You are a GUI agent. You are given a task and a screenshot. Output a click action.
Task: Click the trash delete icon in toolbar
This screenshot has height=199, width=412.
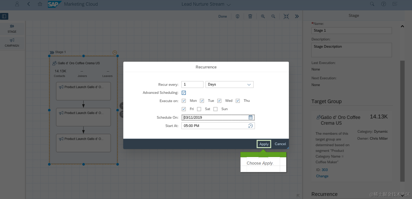(250, 16)
